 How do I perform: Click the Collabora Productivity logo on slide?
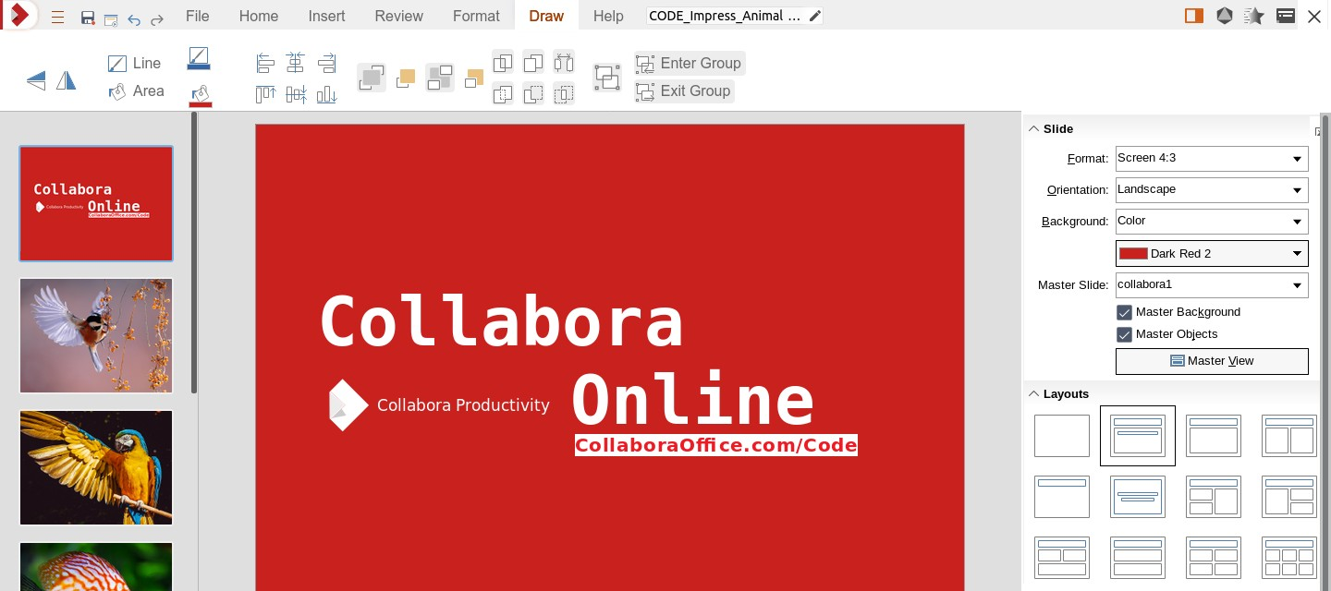[x=439, y=405]
